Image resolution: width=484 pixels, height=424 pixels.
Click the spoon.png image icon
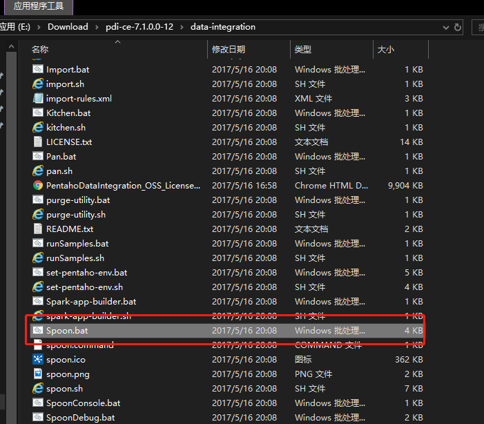(38, 374)
